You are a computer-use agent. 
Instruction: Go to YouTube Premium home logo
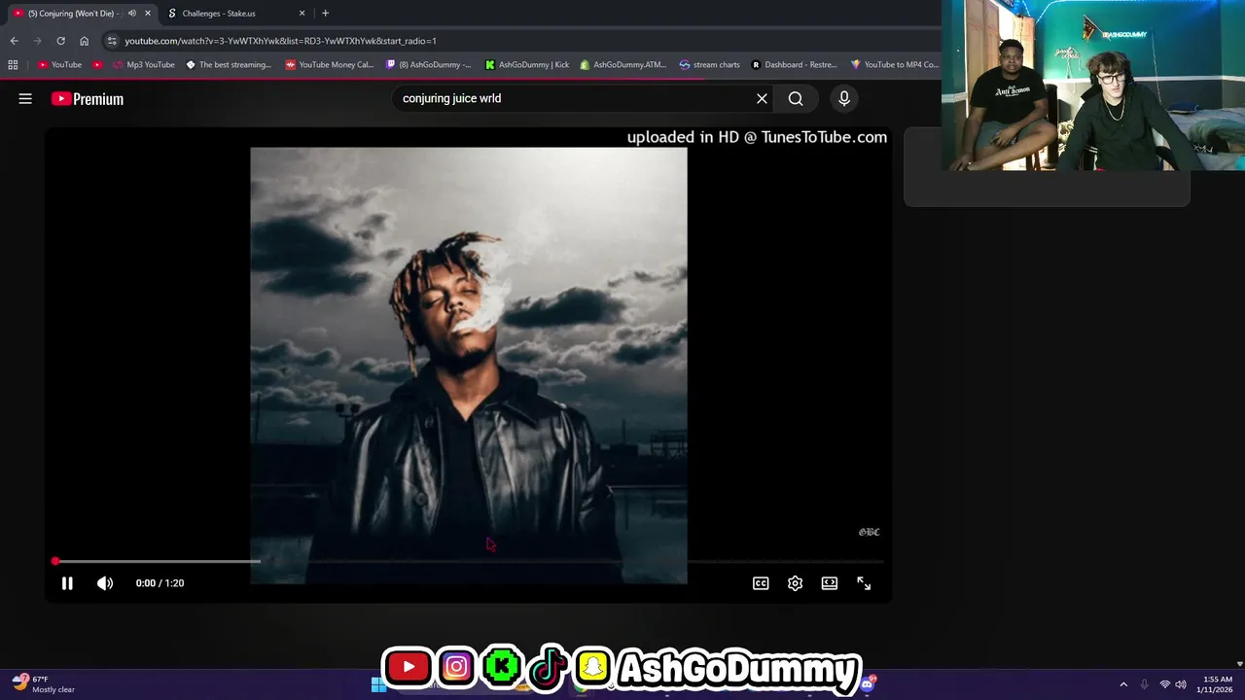[88, 98]
